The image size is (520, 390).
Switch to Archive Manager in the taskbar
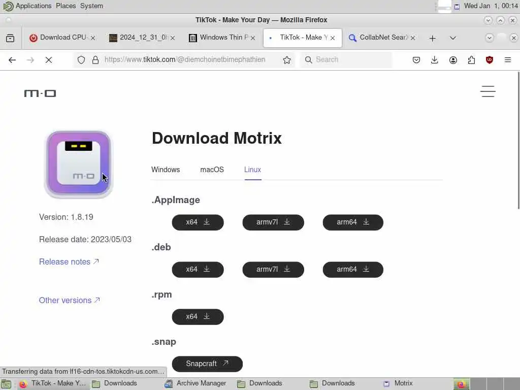[x=196, y=384]
